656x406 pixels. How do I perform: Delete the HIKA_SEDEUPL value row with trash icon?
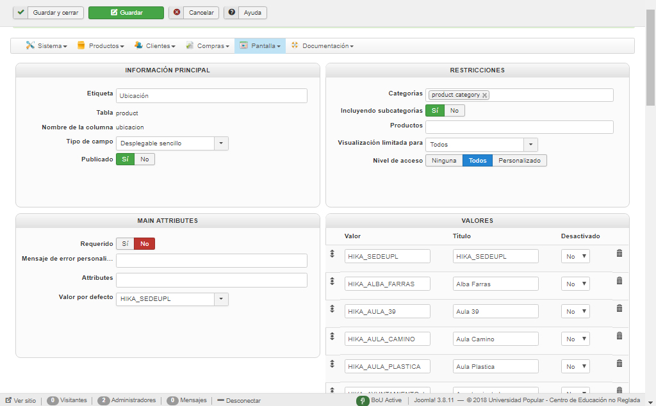click(619, 254)
